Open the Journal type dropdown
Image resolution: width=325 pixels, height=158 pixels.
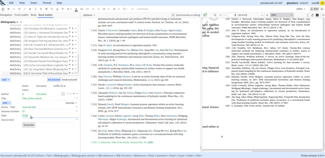(71, 103)
